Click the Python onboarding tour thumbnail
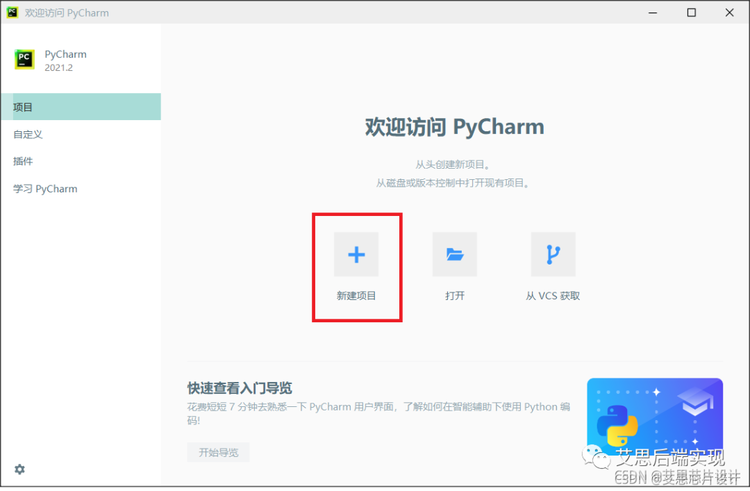 (x=654, y=415)
